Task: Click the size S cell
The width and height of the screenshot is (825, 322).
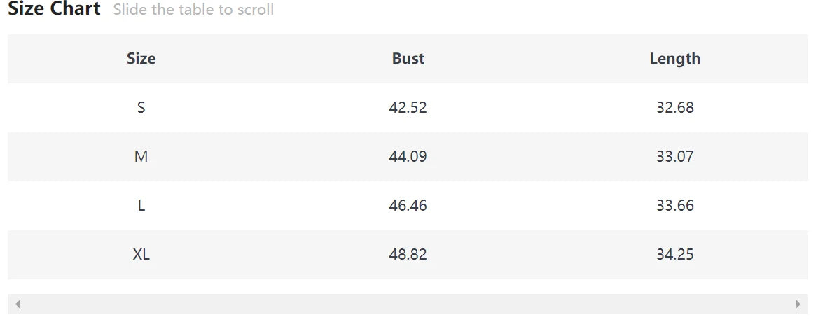Action: tap(141, 107)
